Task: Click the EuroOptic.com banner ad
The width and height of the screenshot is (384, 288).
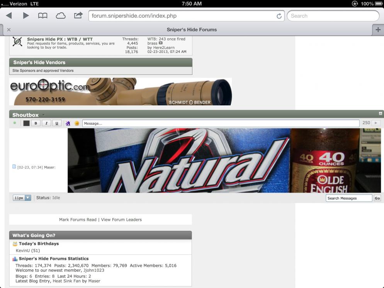Action: 121,91
